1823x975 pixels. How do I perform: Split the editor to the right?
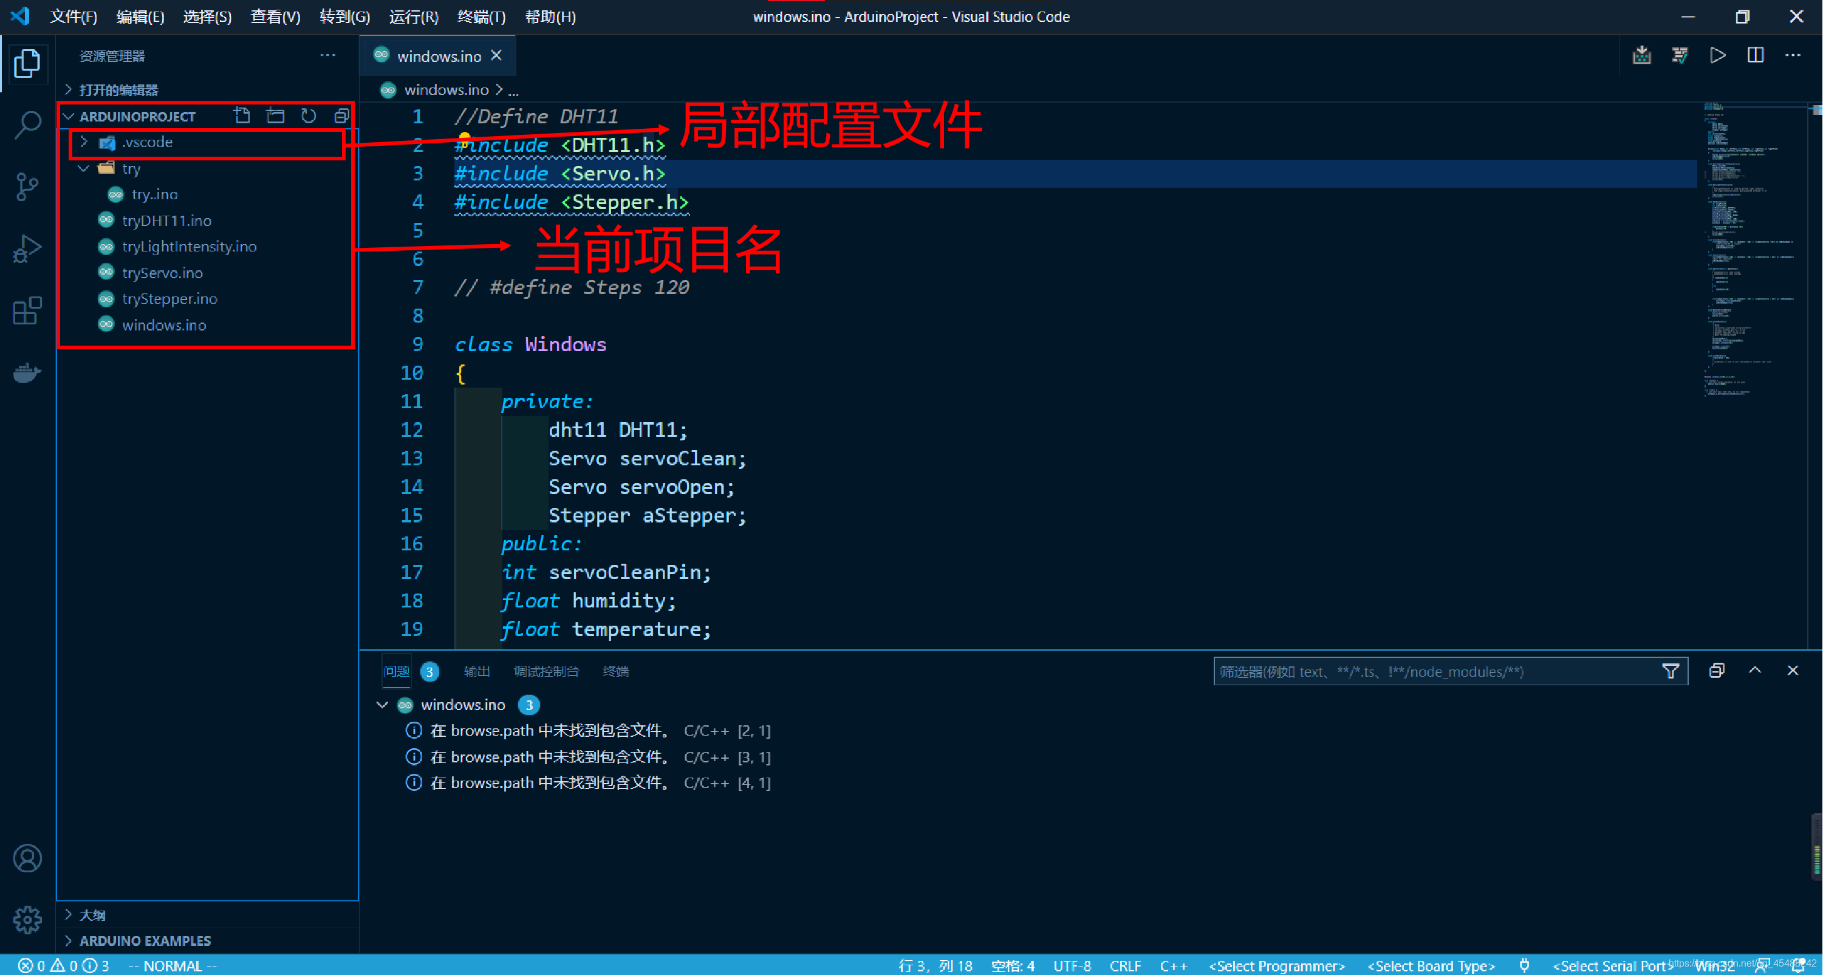1755,55
